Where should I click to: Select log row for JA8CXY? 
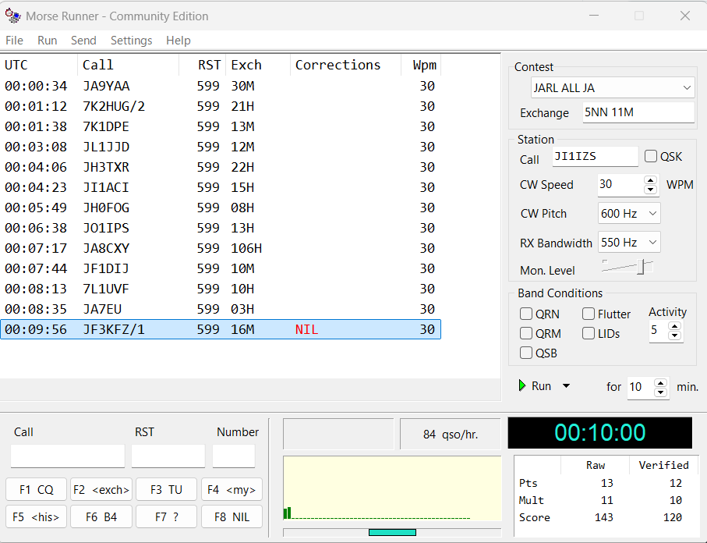[x=221, y=248]
